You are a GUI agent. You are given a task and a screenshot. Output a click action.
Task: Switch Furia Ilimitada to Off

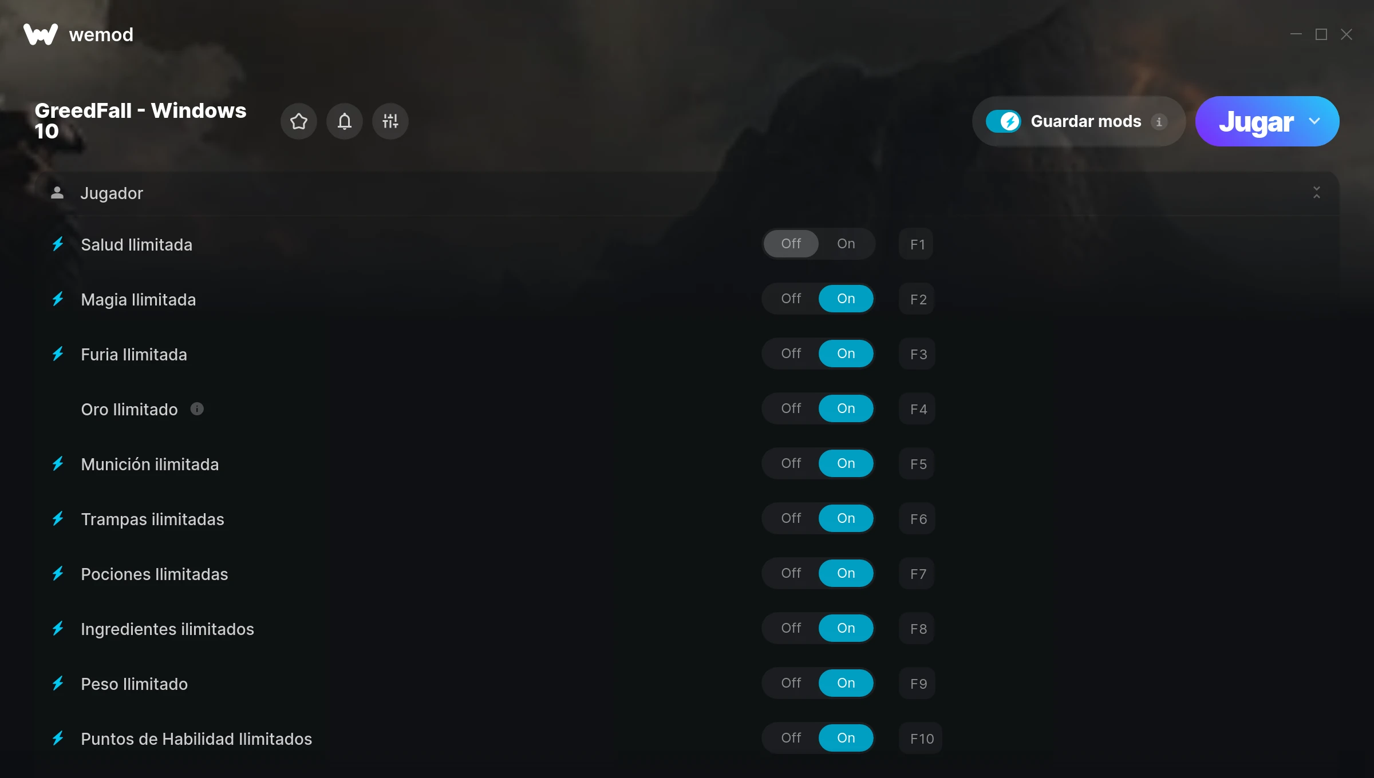(791, 354)
